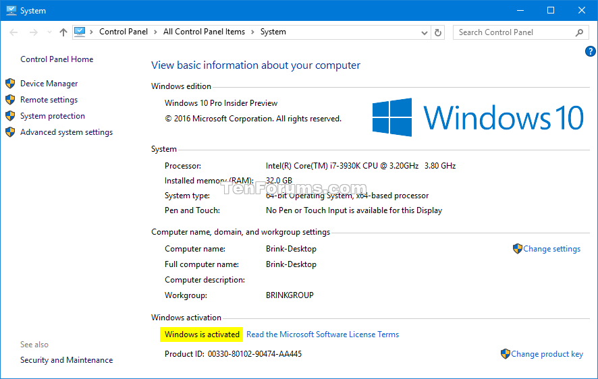This screenshot has height=379, width=598.
Task: Click 'Windows 10 Pro Insider Preview' edition text
Action: tap(221, 103)
